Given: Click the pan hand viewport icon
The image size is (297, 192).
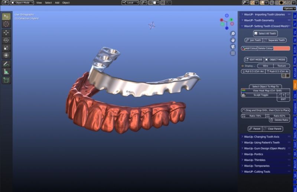Looking at the screenshot, I should [x=233, y=40].
